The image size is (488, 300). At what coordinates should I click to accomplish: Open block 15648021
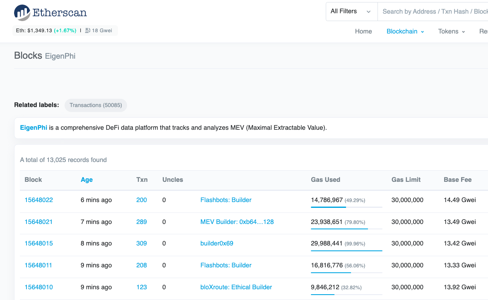pyautogui.click(x=38, y=222)
